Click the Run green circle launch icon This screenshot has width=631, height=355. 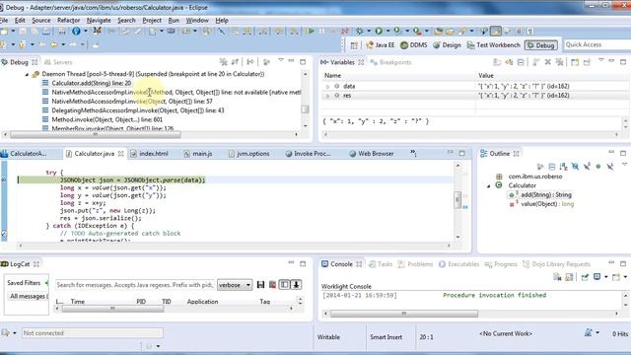[x=379, y=31]
